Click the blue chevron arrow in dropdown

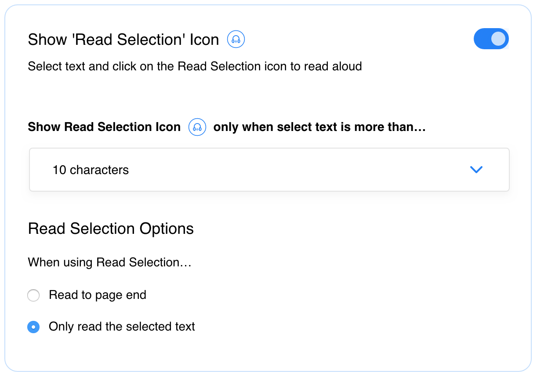click(476, 170)
